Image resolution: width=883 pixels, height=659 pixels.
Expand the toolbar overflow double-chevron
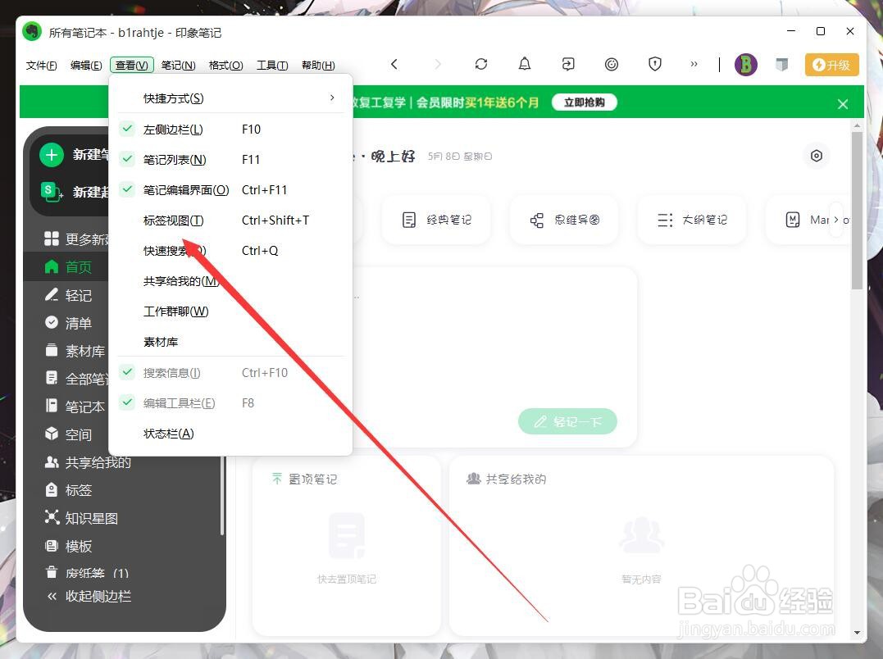coord(694,64)
